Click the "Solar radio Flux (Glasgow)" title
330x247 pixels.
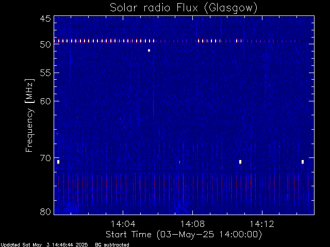[184, 8]
